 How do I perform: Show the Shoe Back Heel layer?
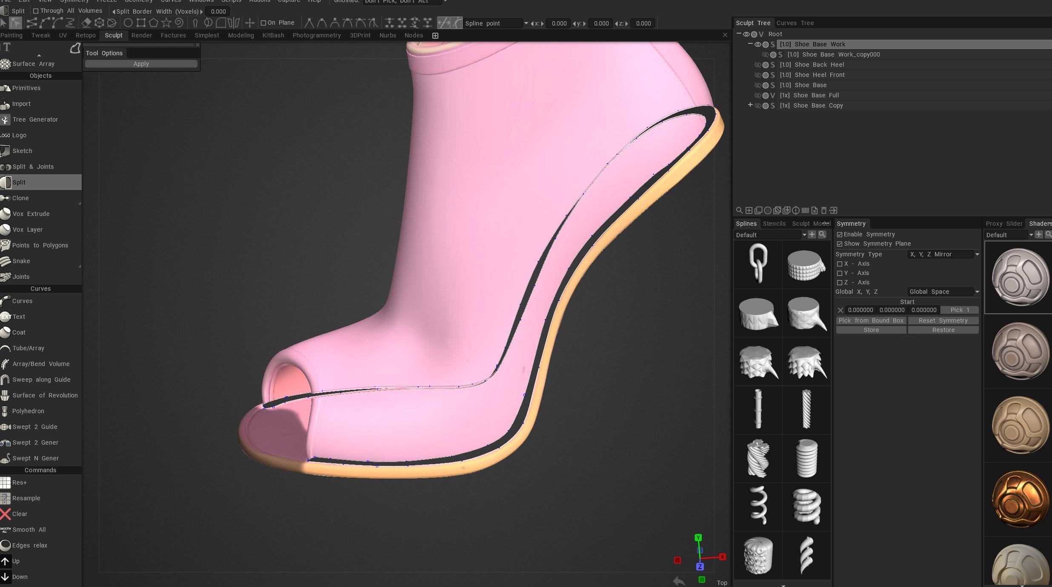click(x=758, y=65)
